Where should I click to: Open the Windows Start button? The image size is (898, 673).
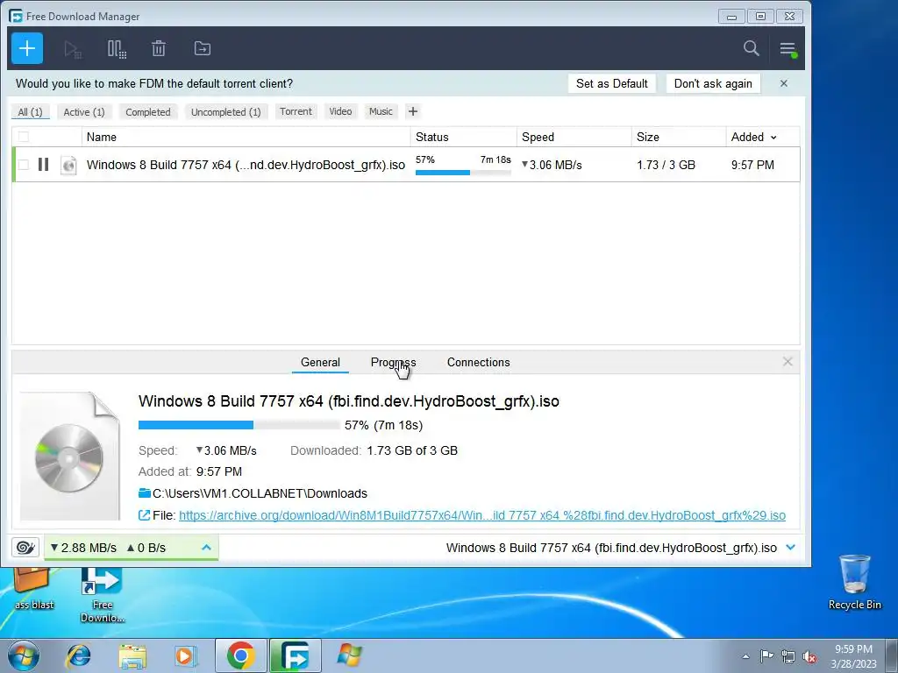[x=24, y=655]
